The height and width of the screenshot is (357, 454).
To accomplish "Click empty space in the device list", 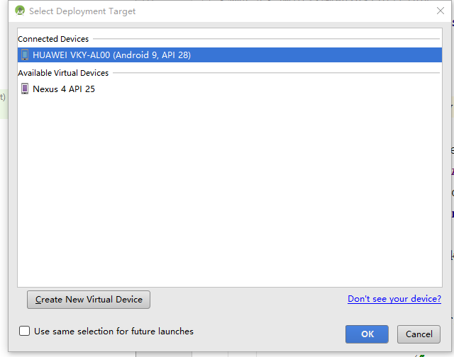I will tap(227, 198).
